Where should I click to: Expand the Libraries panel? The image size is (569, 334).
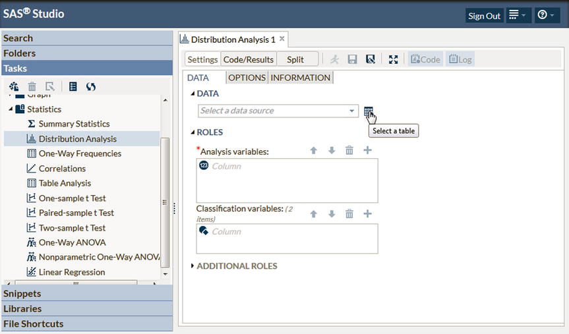[x=87, y=308]
